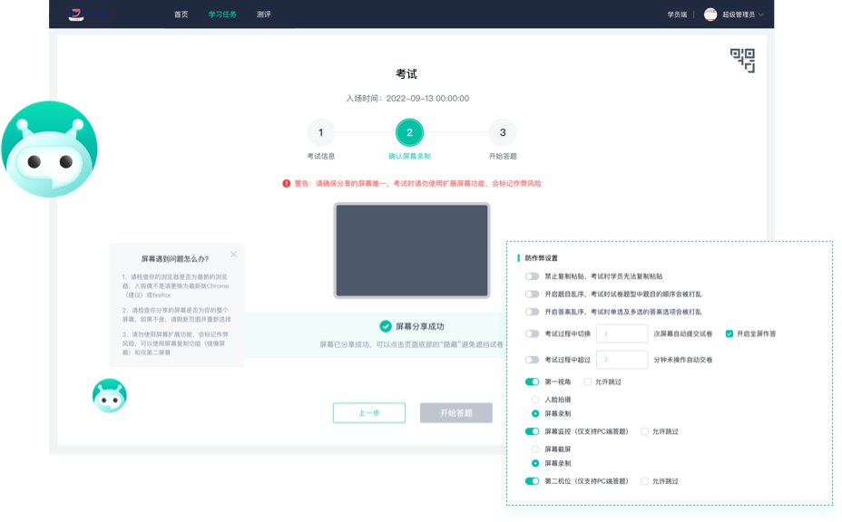Toggle 第二机位 switch off
The width and height of the screenshot is (842, 522).
point(533,481)
